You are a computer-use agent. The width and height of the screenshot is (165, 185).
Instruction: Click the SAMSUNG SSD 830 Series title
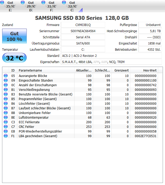[x=82, y=18]
